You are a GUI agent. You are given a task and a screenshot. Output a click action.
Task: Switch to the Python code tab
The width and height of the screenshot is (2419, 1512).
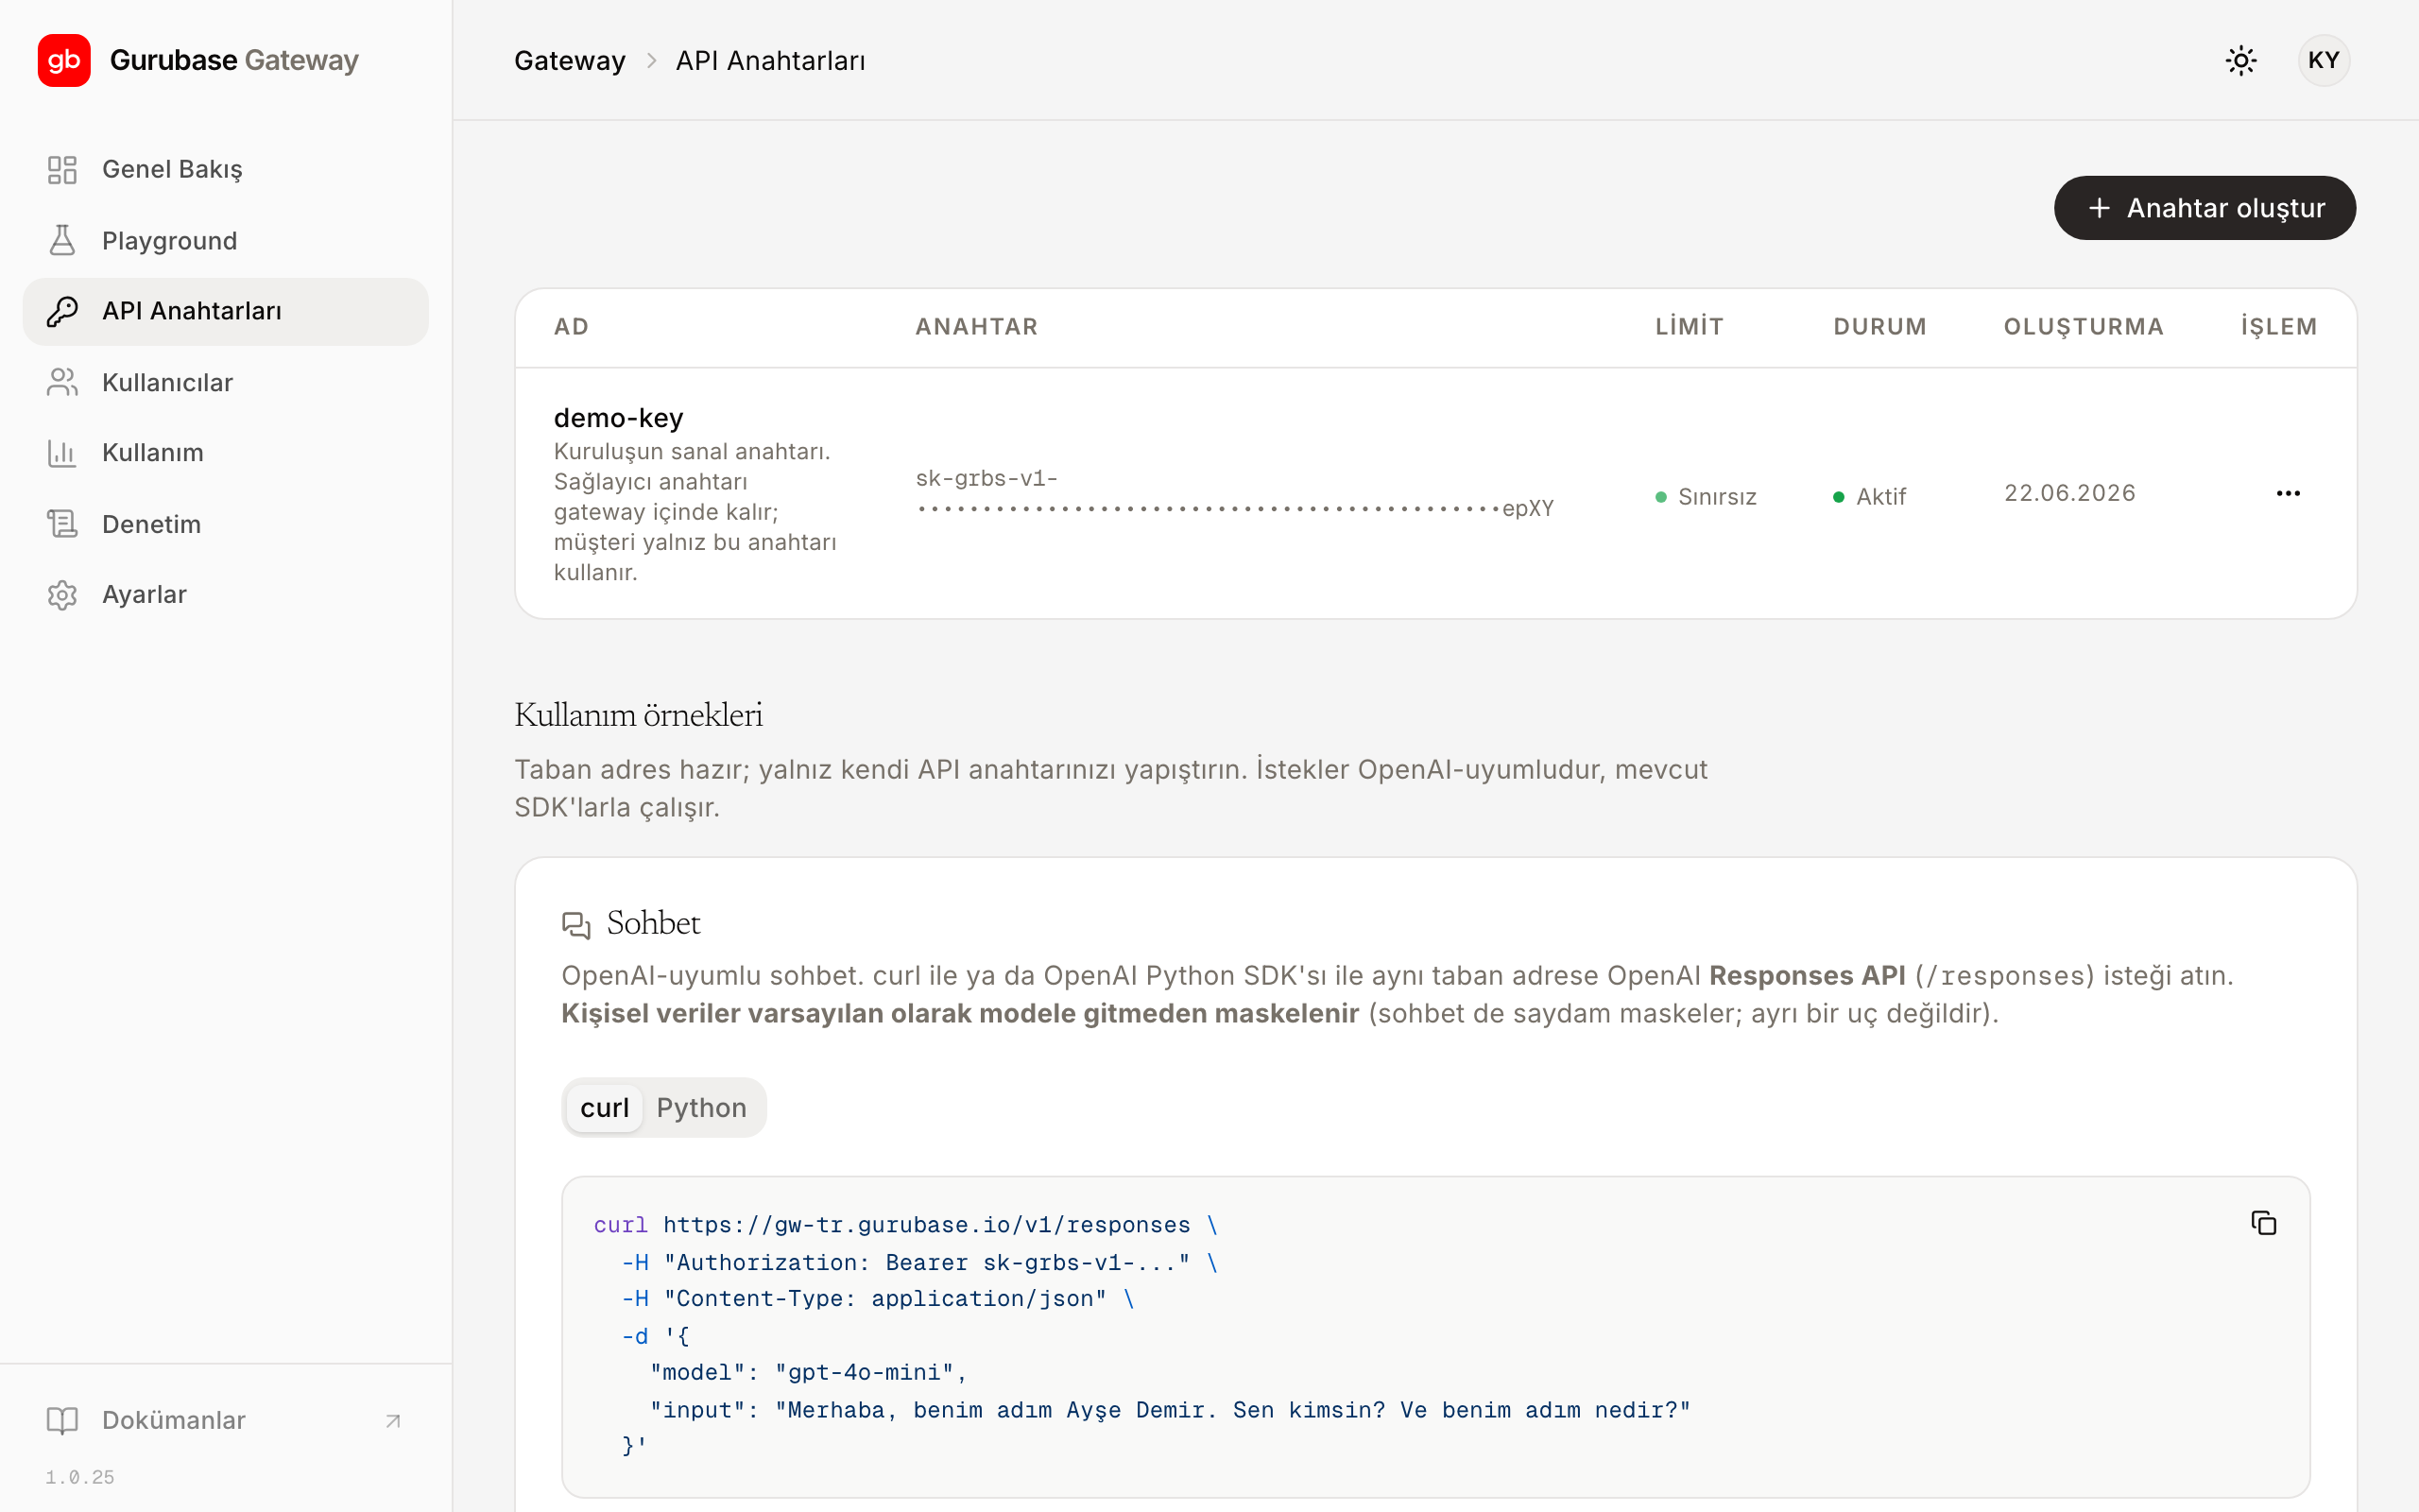click(702, 1107)
